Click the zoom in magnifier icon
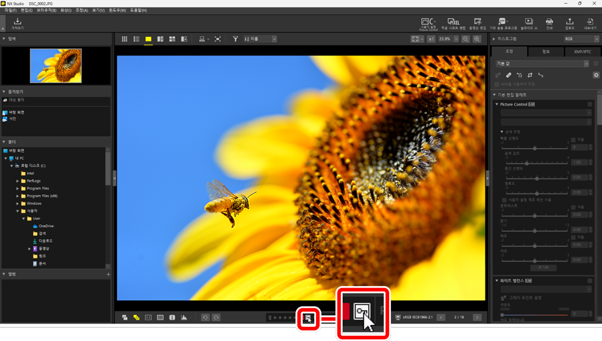This screenshot has height=341, width=602. click(x=477, y=40)
